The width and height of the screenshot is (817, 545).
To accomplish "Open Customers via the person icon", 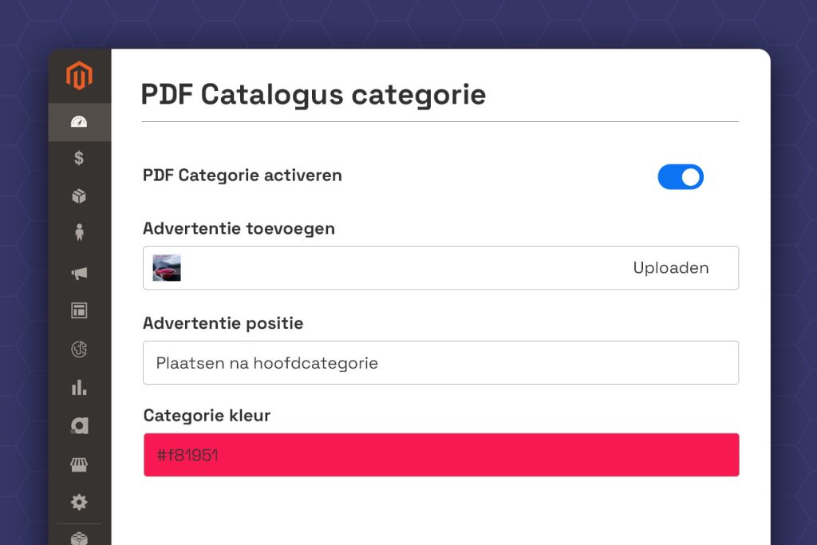I will click(x=79, y=233).
